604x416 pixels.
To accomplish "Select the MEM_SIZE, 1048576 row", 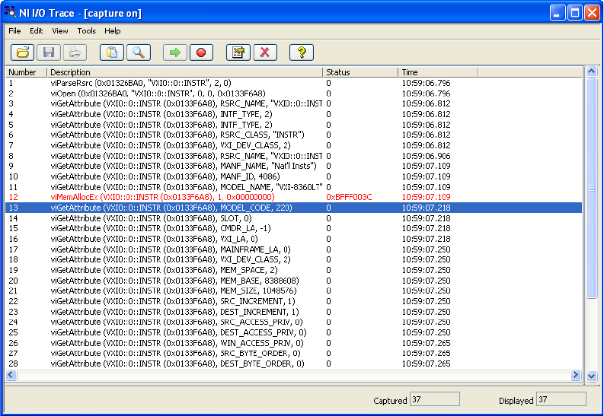I will [293, 291].
